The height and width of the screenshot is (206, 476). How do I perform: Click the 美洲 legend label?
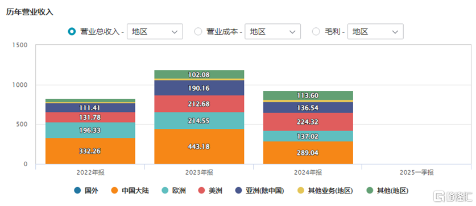point(215,191)
